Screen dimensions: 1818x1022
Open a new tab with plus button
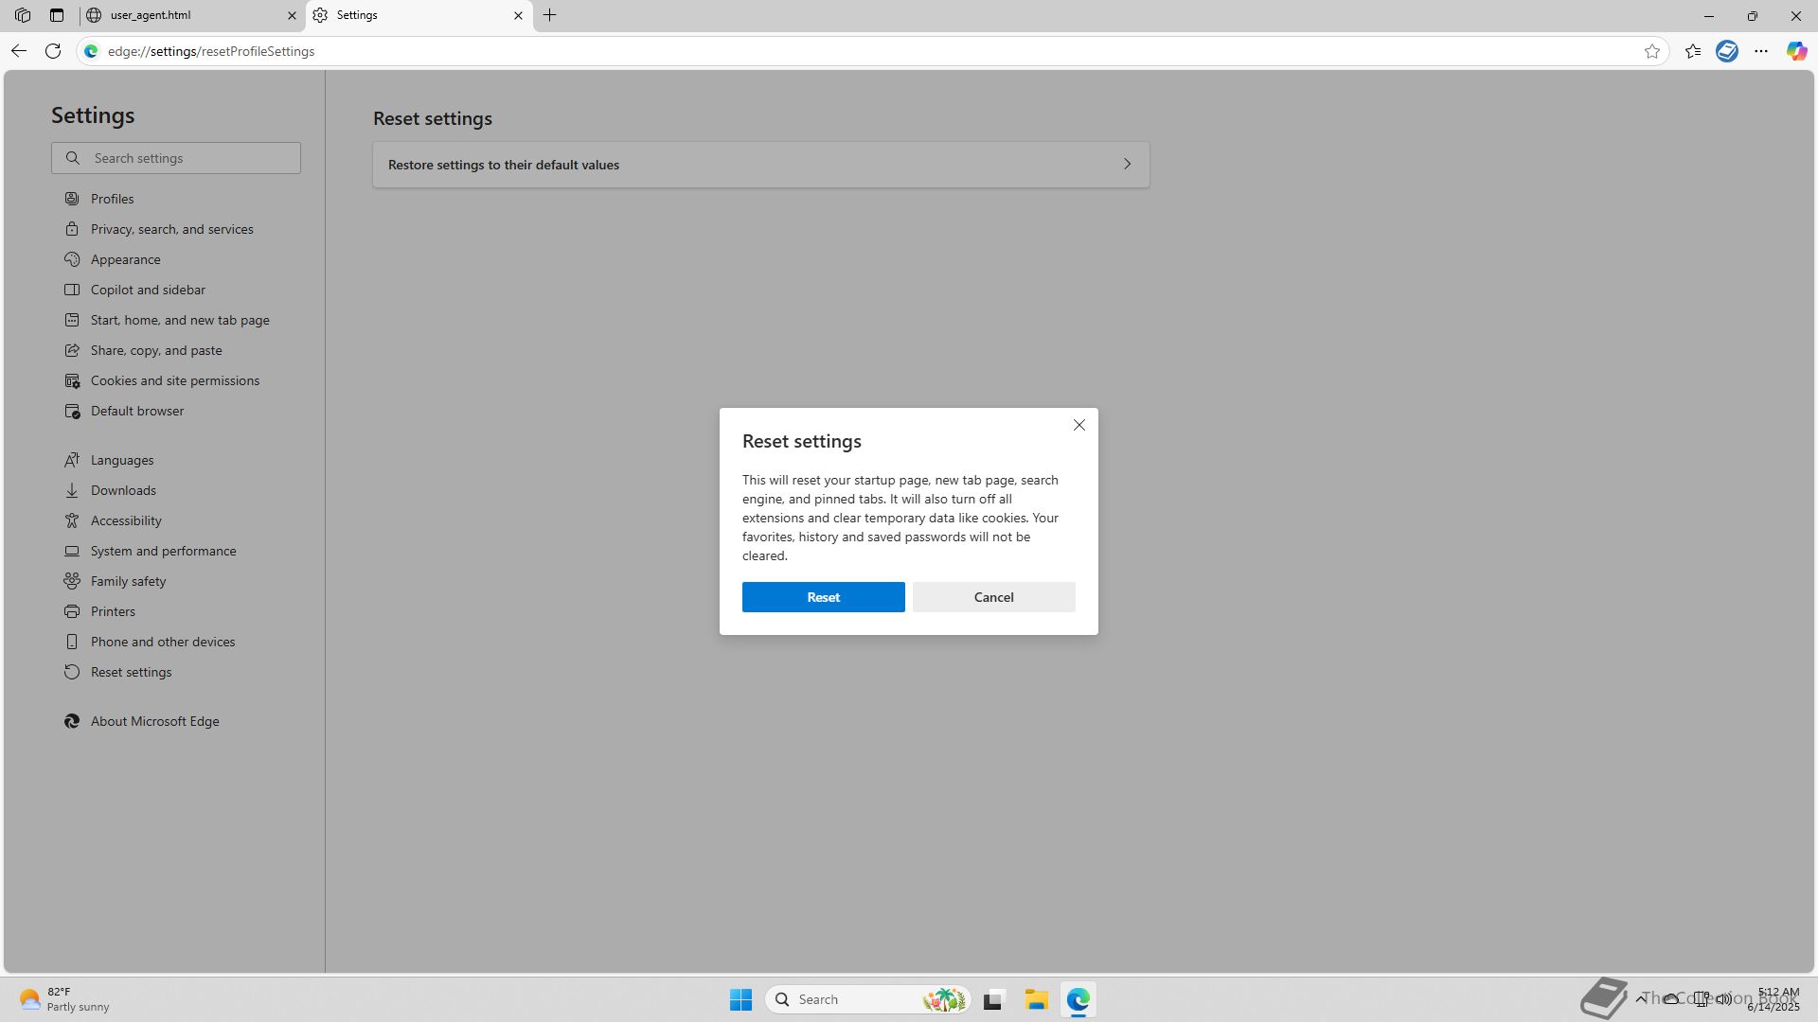pyautogui.click(x=550, y=15)
